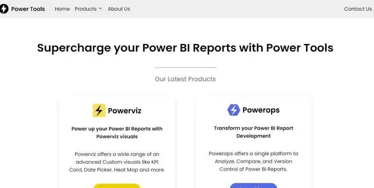Click the Our Latest Products subtitle
374x188 pixels.
click(x=185, y=79)
